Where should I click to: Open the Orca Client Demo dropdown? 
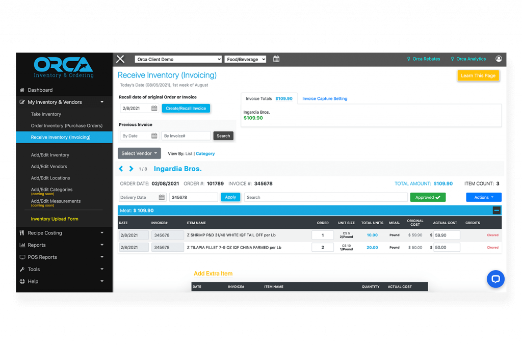coord(178,59)
